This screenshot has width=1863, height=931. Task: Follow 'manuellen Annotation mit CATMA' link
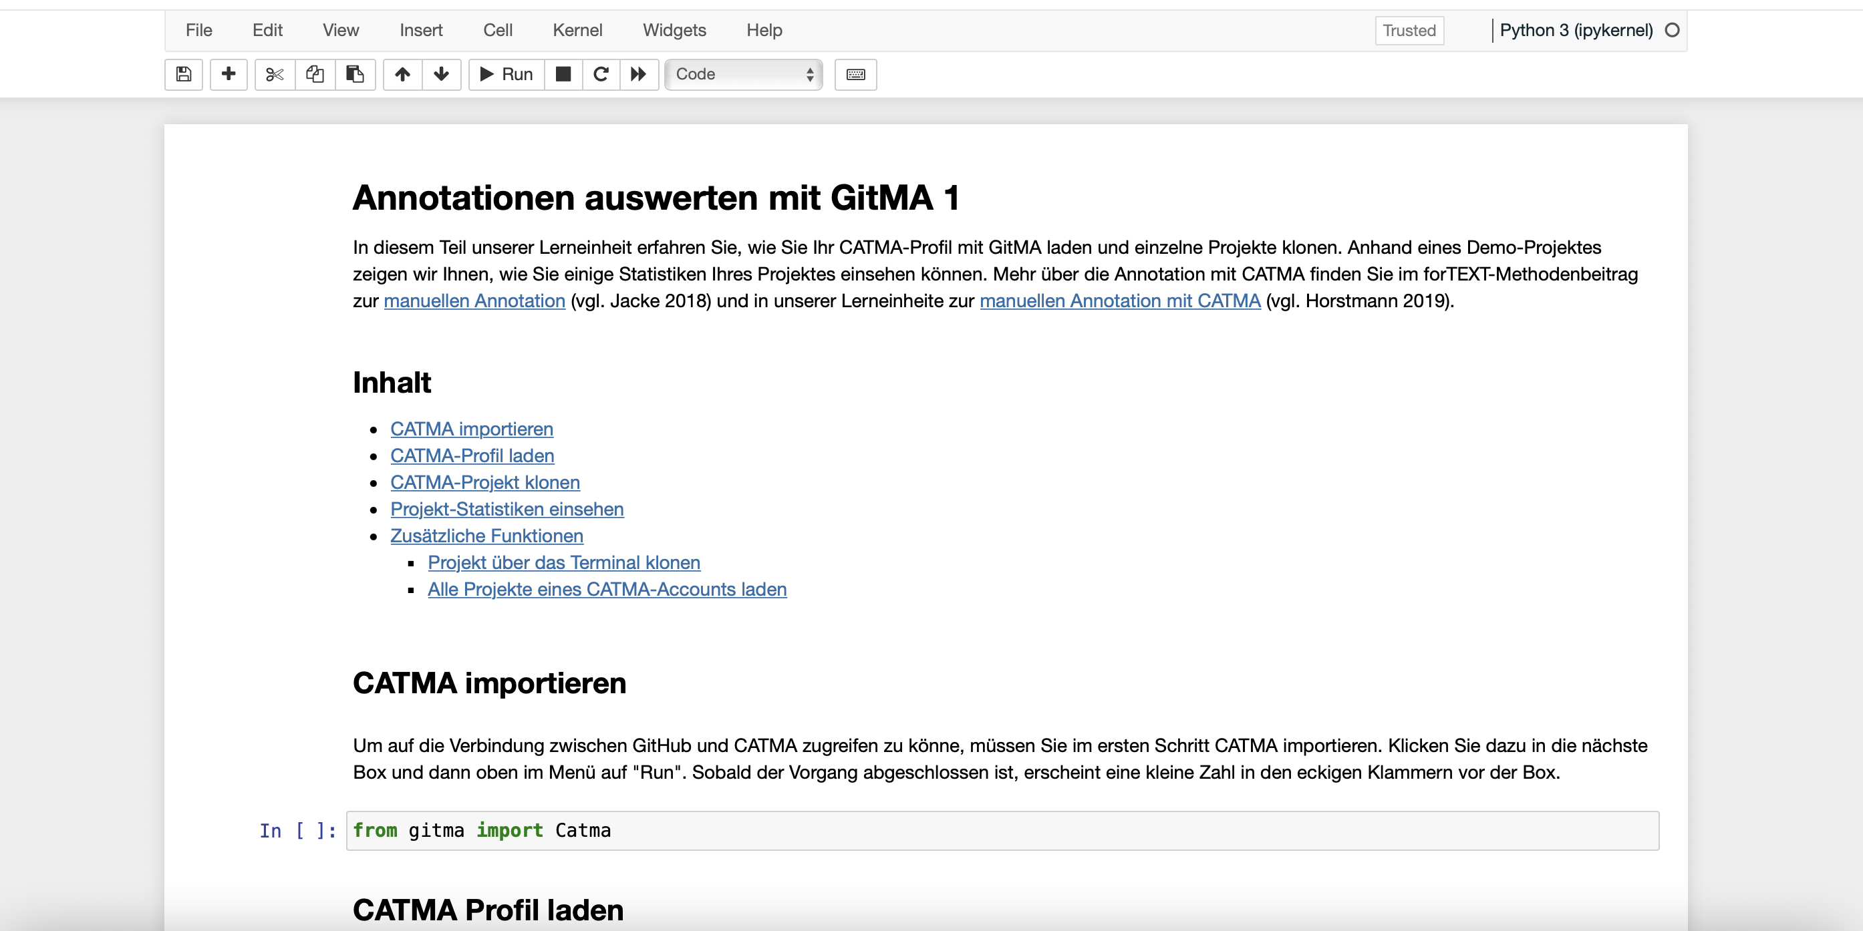(1119, 301)
